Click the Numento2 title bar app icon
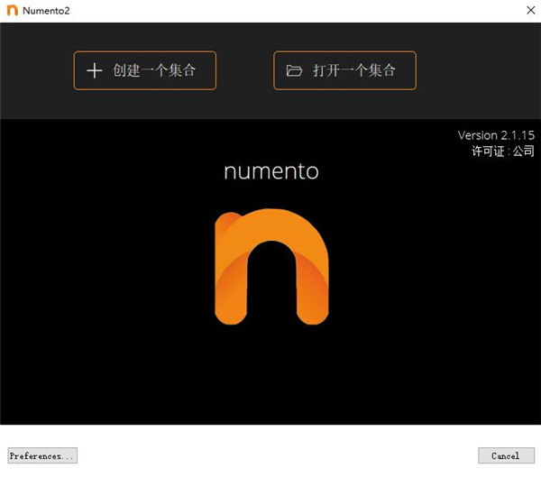The image size is (541, 486). click(x=13, y=10)
